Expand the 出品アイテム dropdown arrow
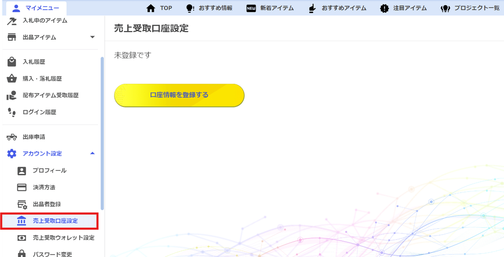This screenshot has width=504, height=257. click(93, 37)
